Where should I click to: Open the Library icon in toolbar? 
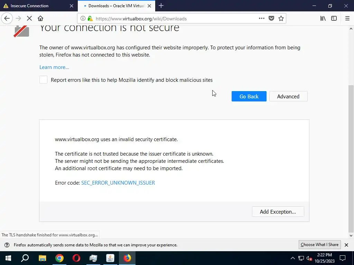tap(323, 18)
